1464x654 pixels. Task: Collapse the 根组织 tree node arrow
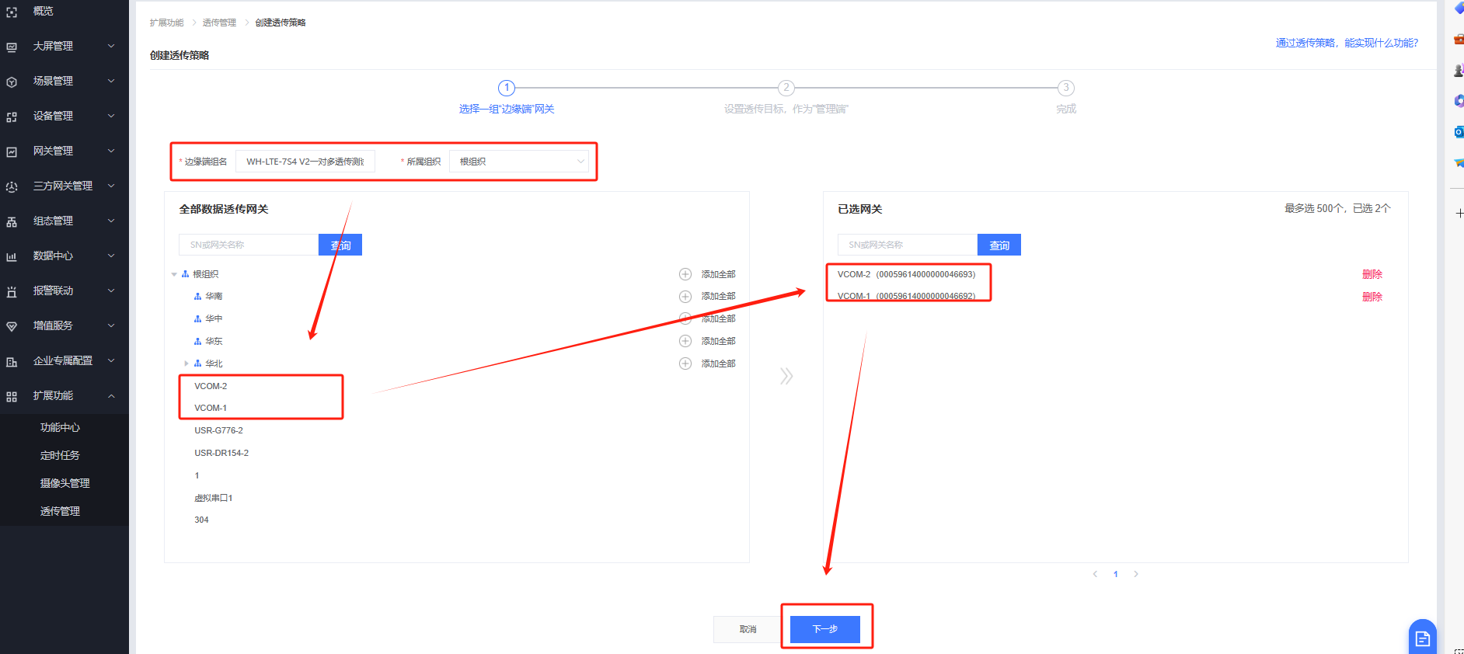click(x=174, y=274)
